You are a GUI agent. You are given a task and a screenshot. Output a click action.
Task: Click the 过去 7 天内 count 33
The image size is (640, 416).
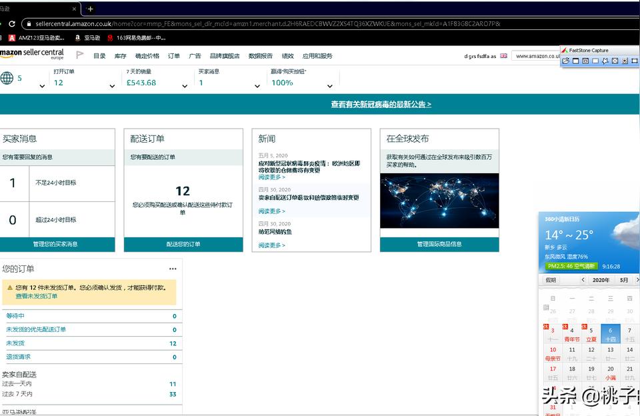coord(173,395)
